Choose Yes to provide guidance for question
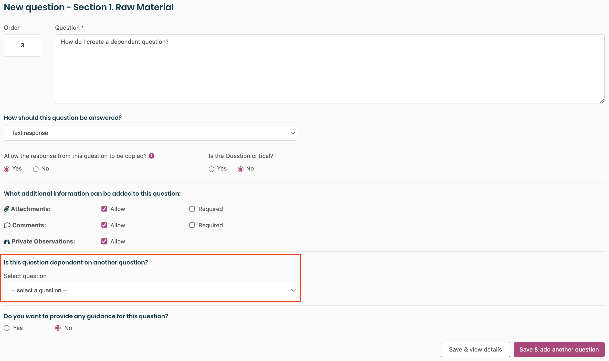Image resolution: width=609 pixels, height=361 pixels. click(7, 328)
